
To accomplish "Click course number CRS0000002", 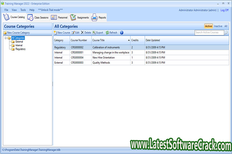I will pos(77,47).
